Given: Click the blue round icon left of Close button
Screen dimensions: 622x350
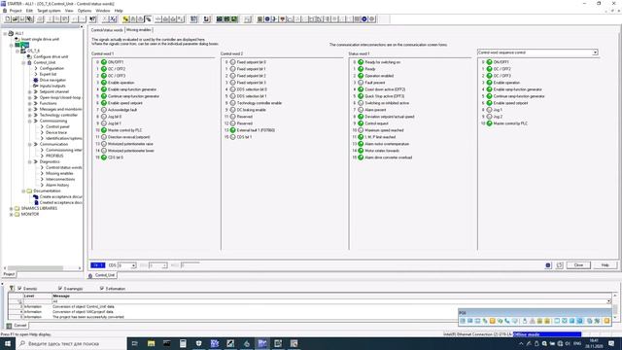Looking at the screenshot, I should tap(548, 265).
